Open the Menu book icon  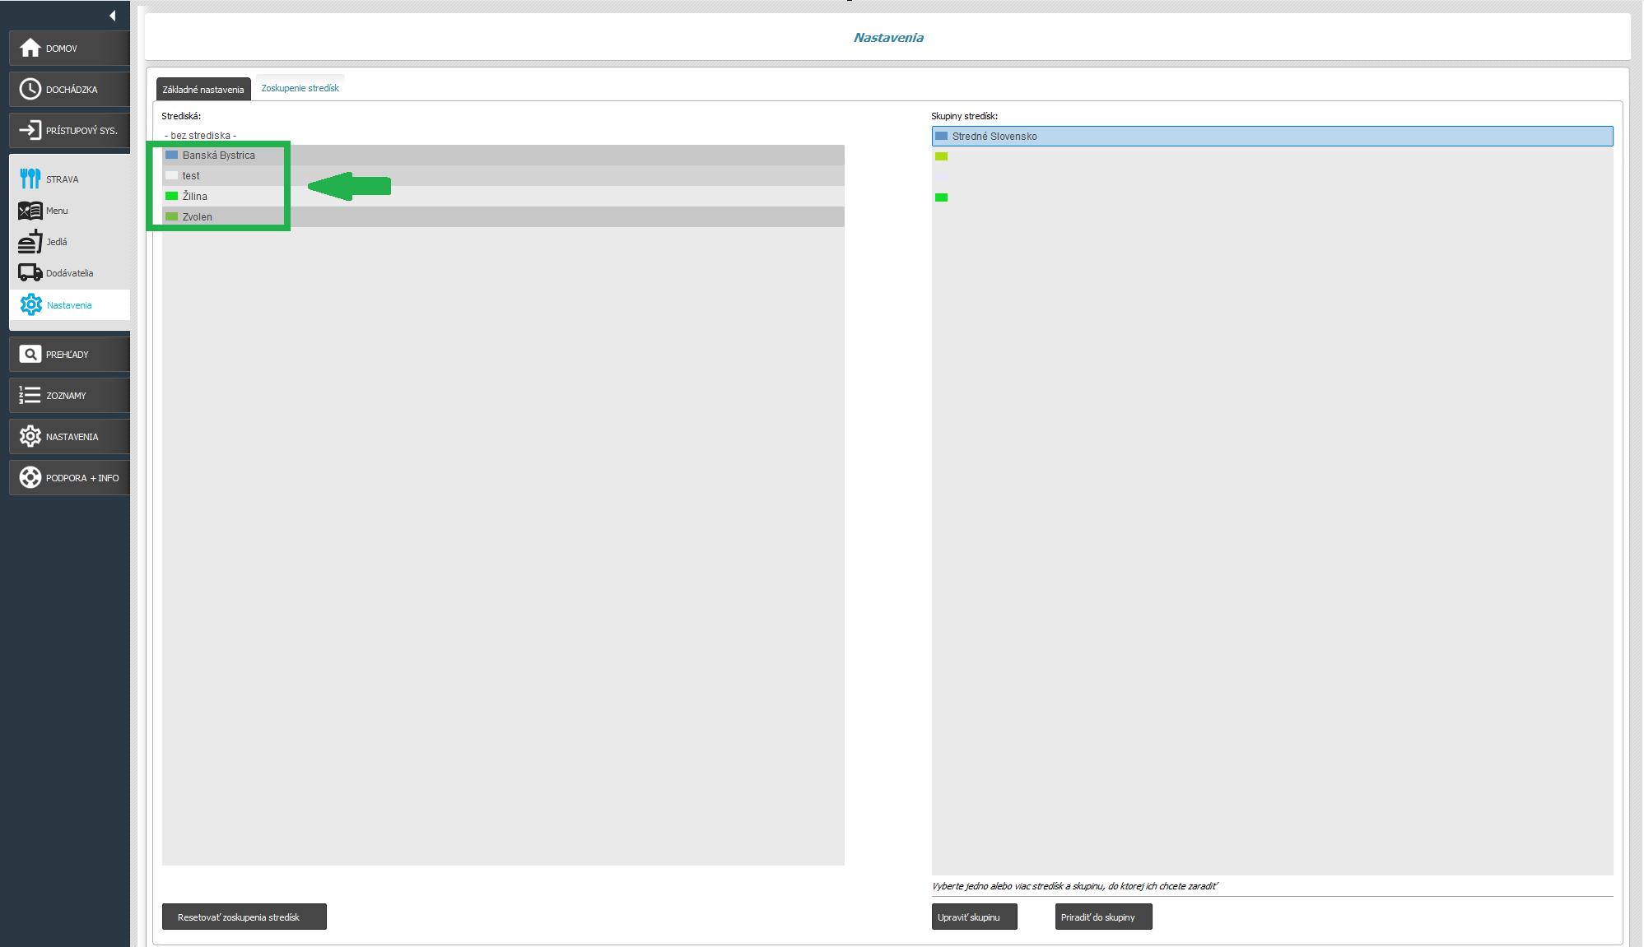coord(30,211)
